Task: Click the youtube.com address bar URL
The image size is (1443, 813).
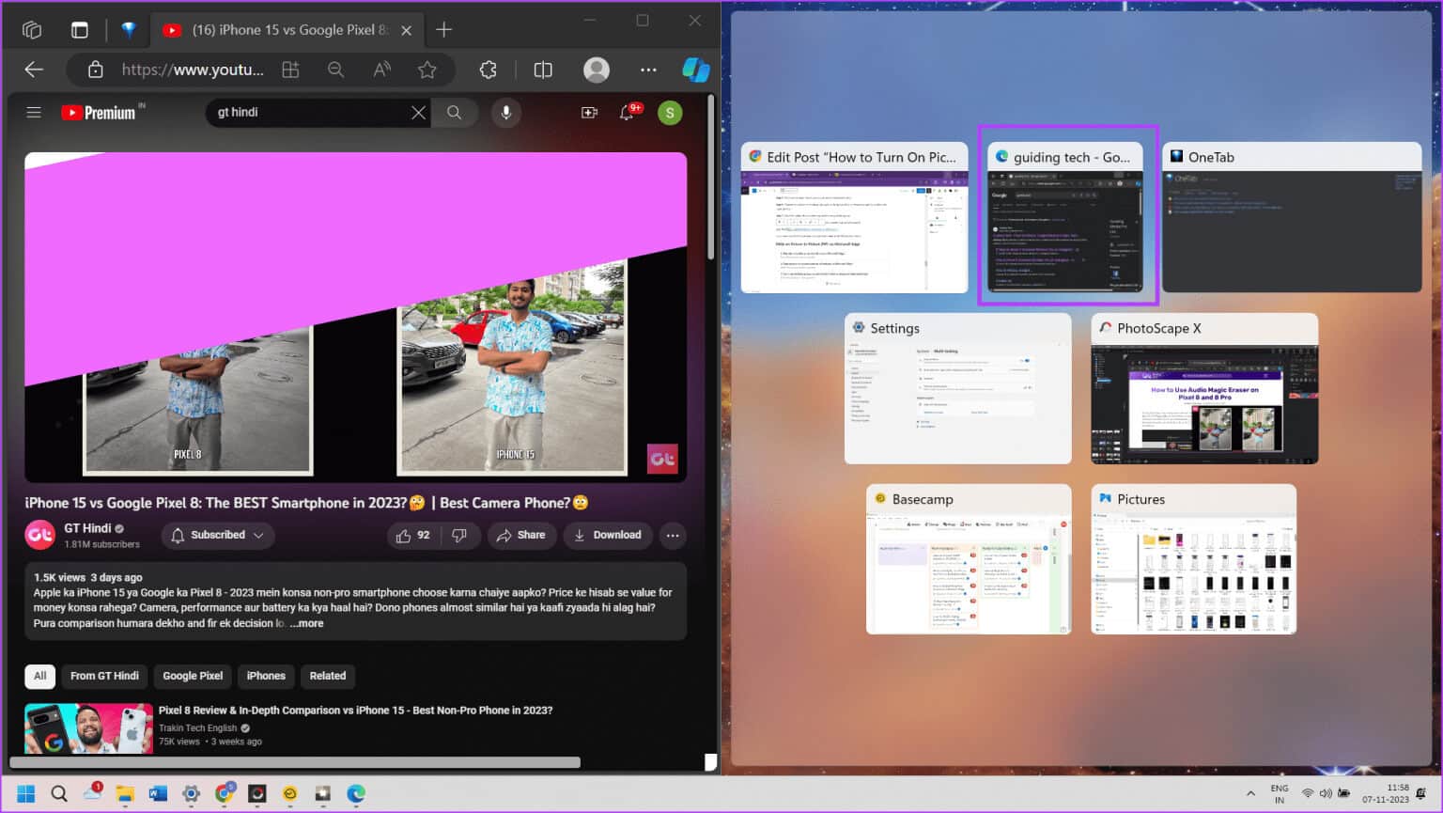Action: (x=193, y=70)
